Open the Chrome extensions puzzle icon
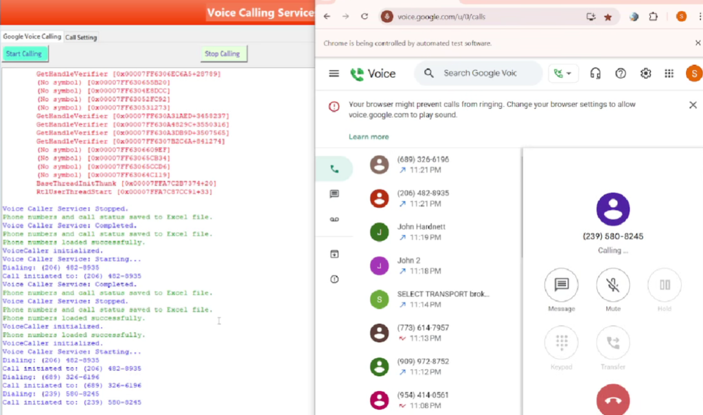Screen dimensions: 703x415 (x=654, y=16)
